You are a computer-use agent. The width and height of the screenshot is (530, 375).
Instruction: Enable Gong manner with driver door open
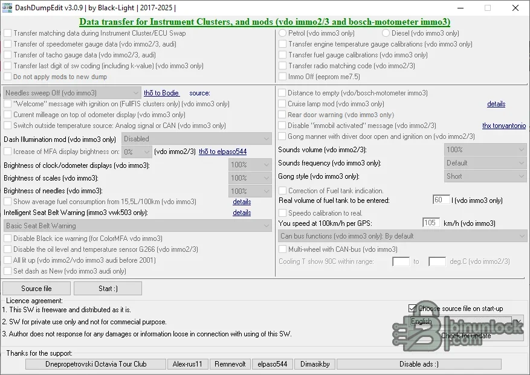[x=282, y=136]
